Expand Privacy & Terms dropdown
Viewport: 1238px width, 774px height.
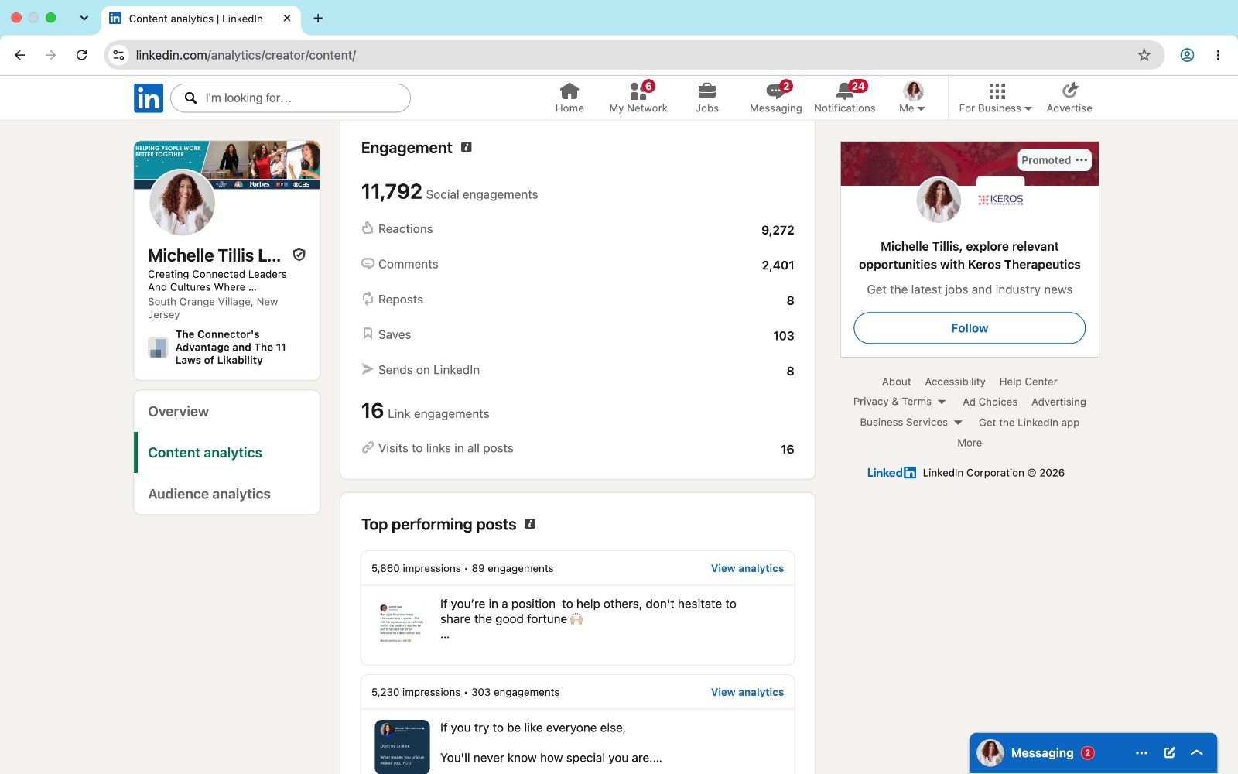point(899,402)
